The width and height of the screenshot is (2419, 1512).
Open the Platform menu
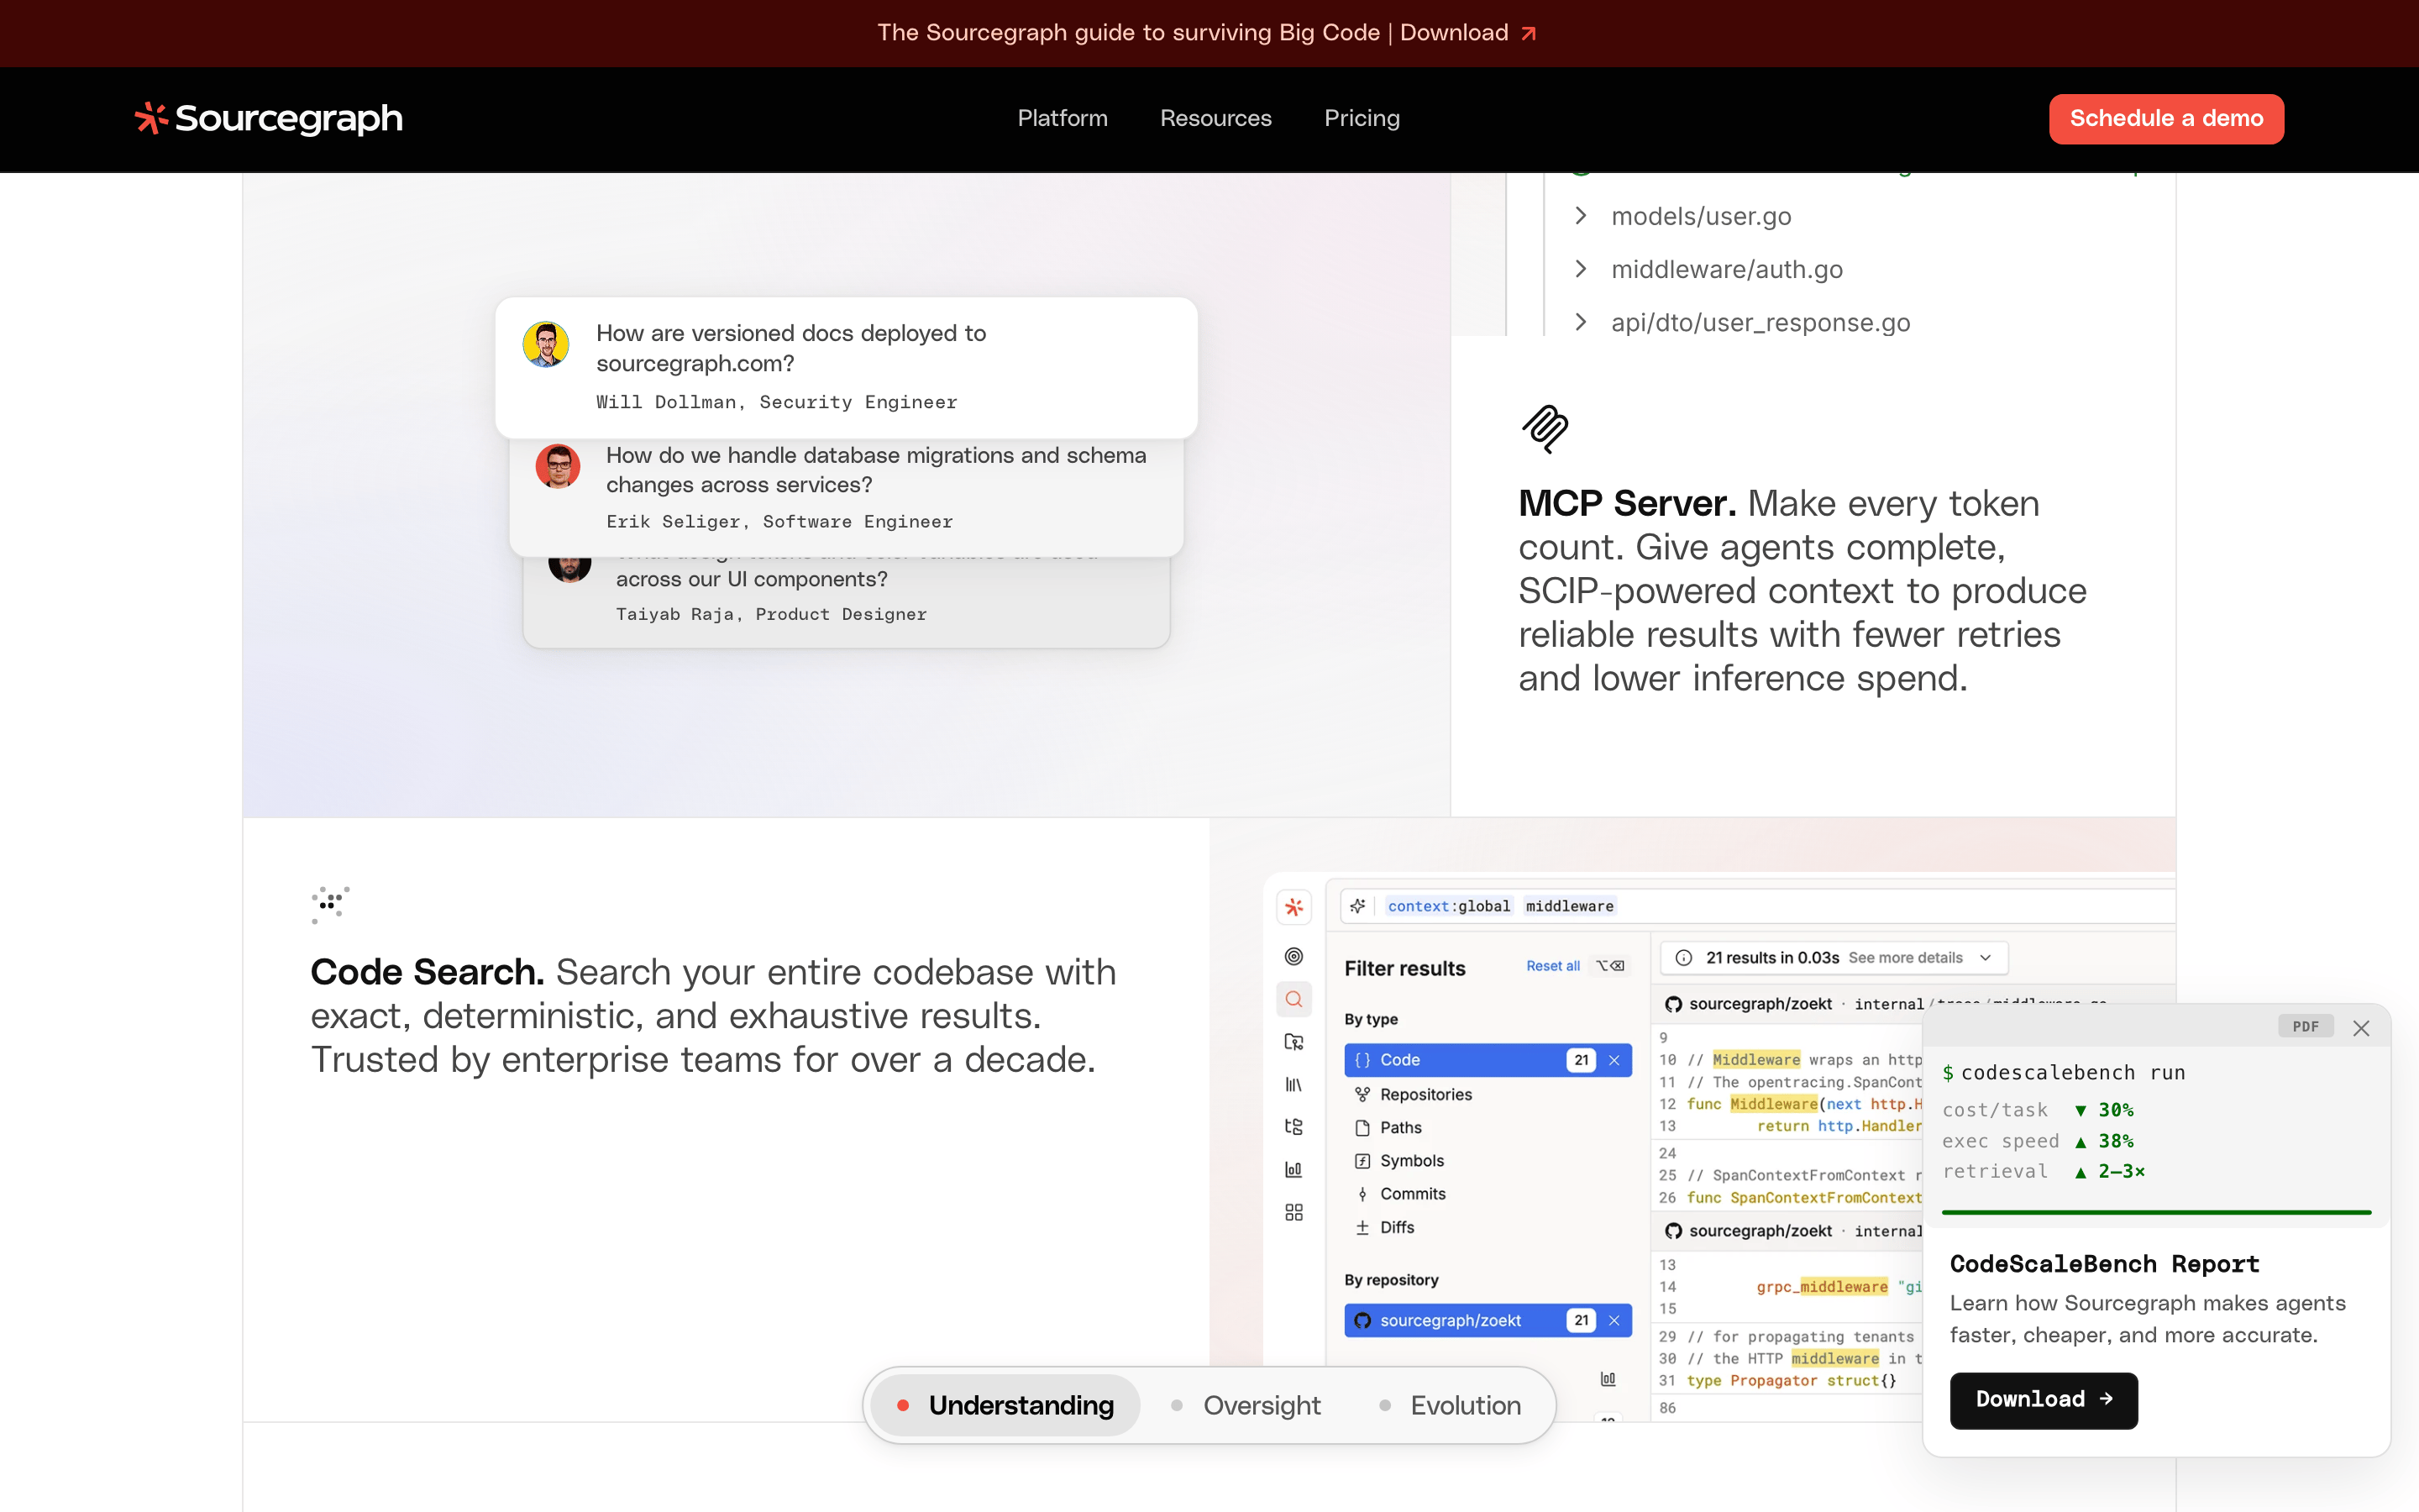pyautogui.click(x=1063, y=118)
